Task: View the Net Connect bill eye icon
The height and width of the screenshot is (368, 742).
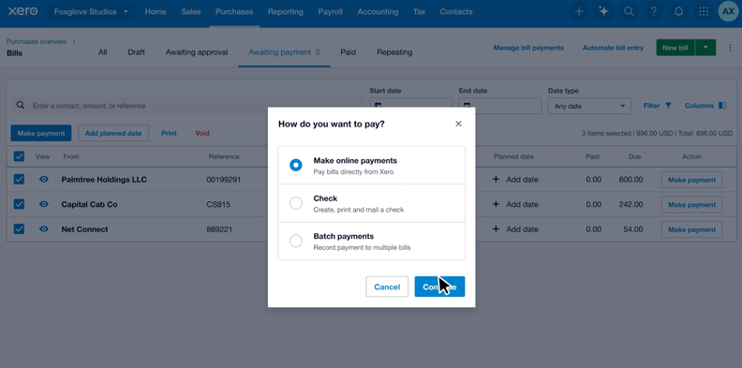Action: pyautogui.click(x=43, y=228)
